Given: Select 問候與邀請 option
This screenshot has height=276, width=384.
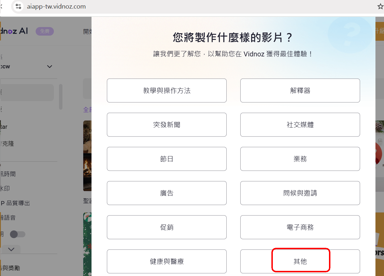Looking at the screenshot, I should [x=300, y=193].
